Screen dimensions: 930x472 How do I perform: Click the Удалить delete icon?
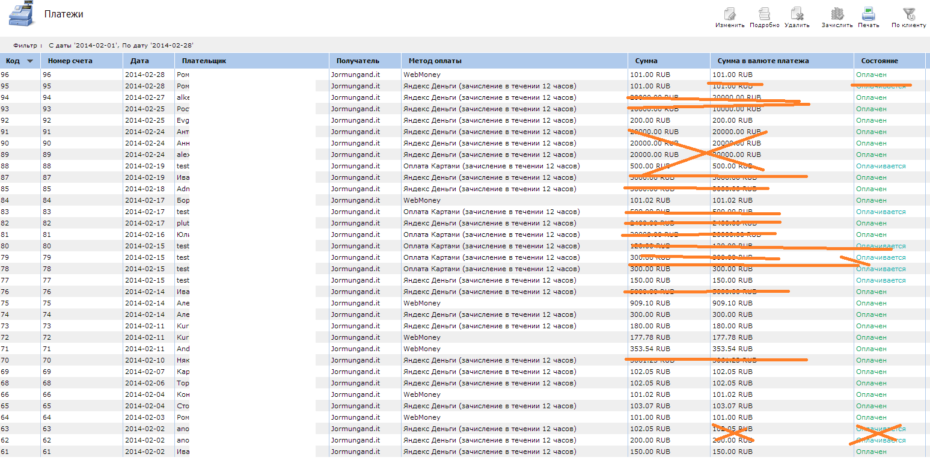[797, 14]
